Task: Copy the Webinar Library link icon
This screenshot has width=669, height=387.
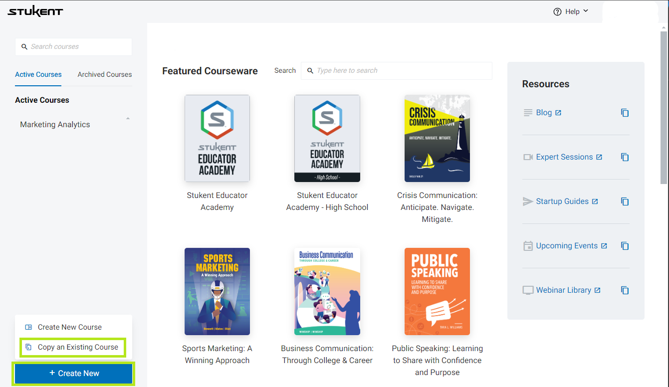Action: point(625,290)
